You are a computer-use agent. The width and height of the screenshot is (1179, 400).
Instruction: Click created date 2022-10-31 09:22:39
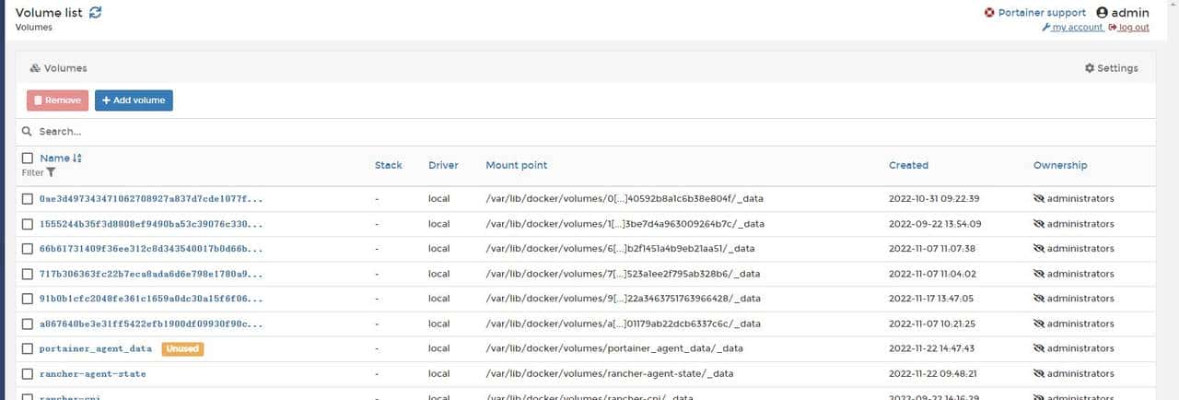click(934, 198)
